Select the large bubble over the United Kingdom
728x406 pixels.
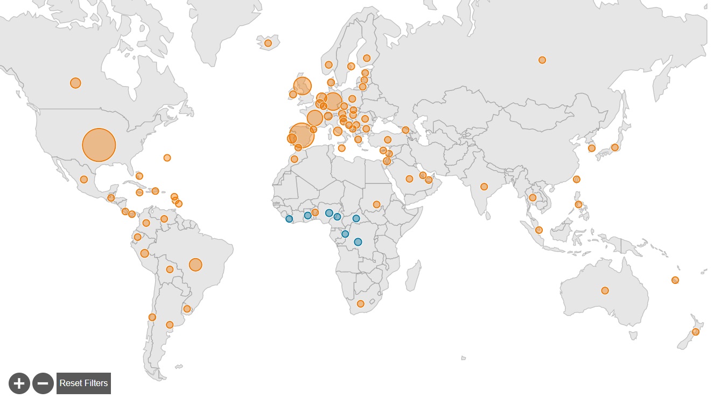point(303,86)
